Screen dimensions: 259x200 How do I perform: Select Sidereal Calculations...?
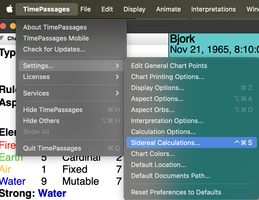pos(191,142)
